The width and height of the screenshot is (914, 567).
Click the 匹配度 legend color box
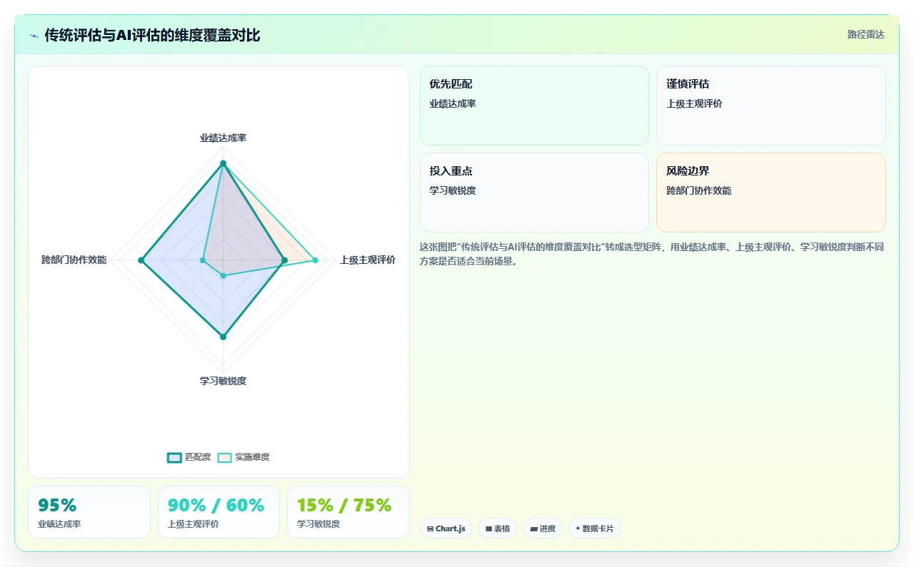pos(174,457)
